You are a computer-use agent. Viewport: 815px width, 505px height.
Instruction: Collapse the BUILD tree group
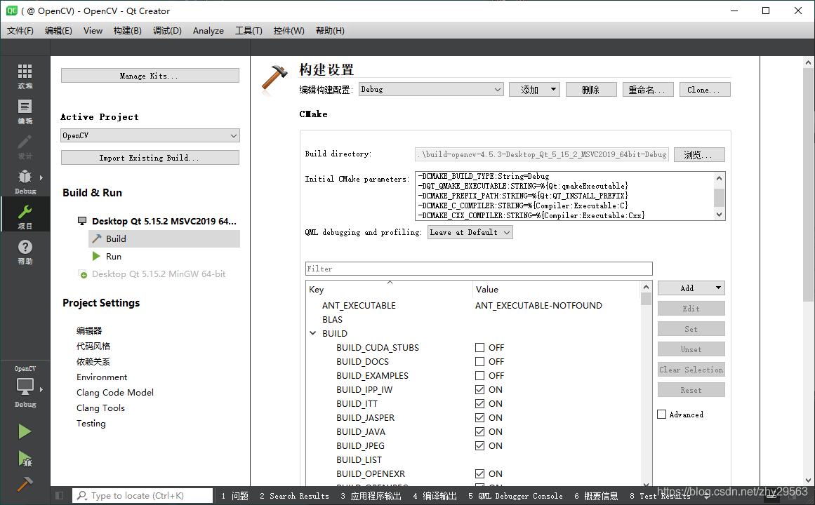pos(313,333)
